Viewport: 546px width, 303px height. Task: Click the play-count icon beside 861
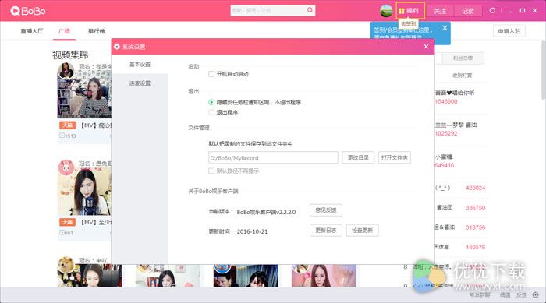tap(62, 232)
